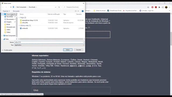Click the sidebar scroll down arrow

point(17,39)
